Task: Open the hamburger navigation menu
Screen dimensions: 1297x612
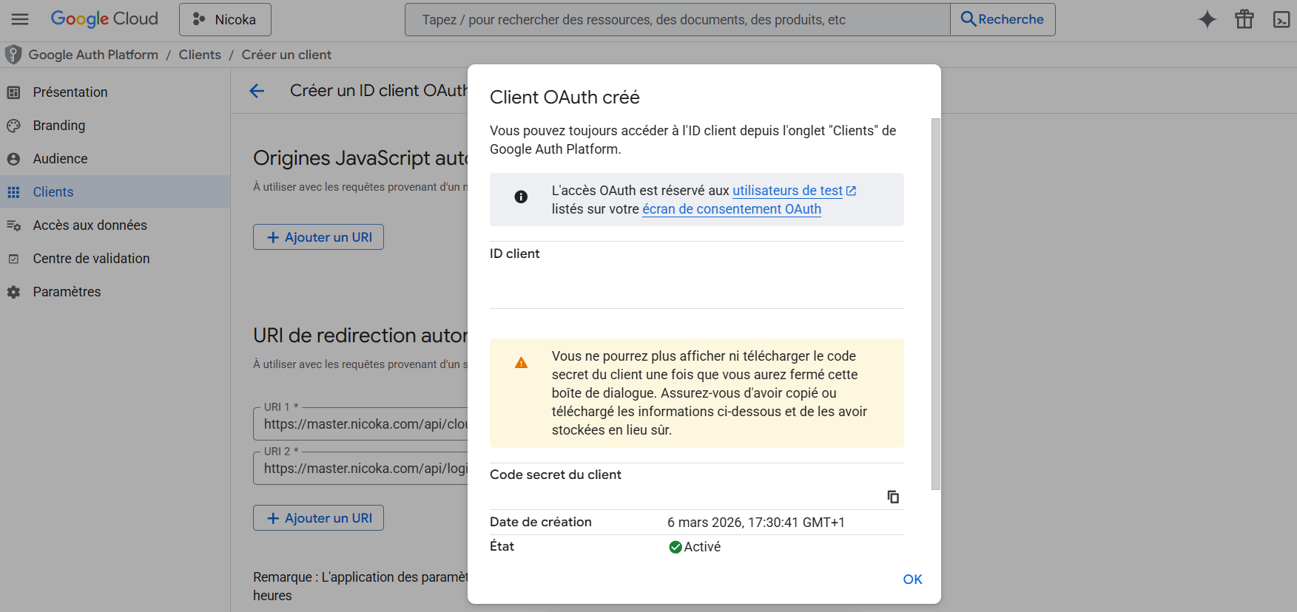Action: tap(20, 19)
